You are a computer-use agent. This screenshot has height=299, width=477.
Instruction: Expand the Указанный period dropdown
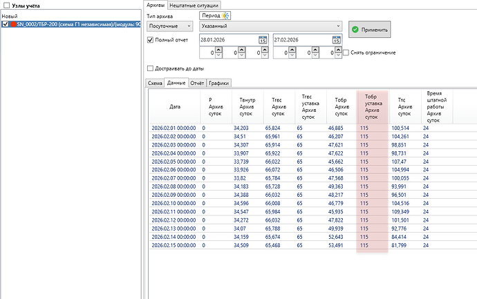tap(270, 26)
